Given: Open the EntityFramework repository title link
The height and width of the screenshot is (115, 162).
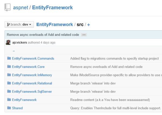Looking at the screenshot, I should pos(52,8).
